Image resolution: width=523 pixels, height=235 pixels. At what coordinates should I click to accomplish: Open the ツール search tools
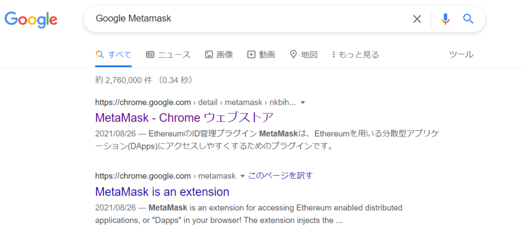pyautogui.click(x=461, y=55)
